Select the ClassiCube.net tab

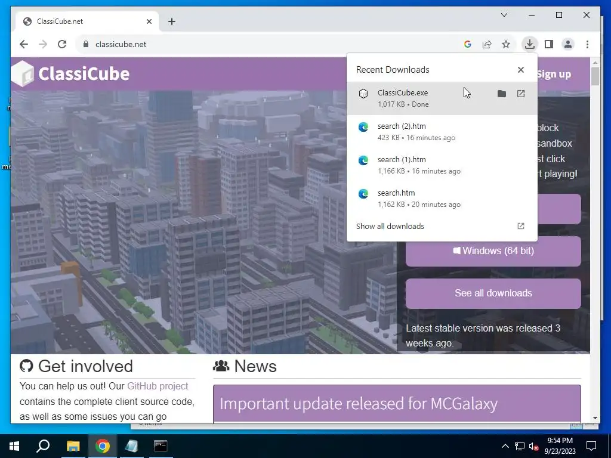pyautogui.click(x=87, y=21)
